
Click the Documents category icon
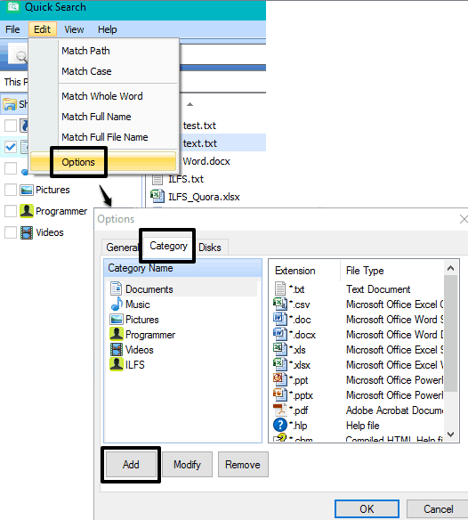point(116,288)
